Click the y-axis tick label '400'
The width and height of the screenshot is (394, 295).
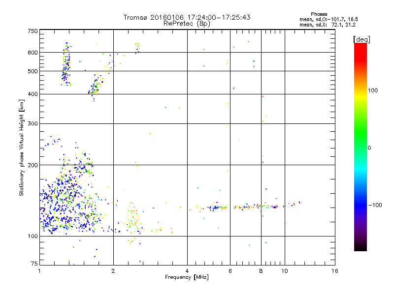coord(33,94)
